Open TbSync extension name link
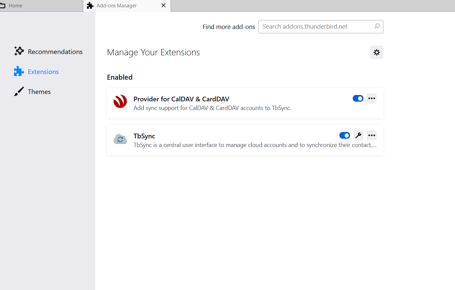Image resolution: width=455 pixels, height=290 pixels. [x=144, y=136]
